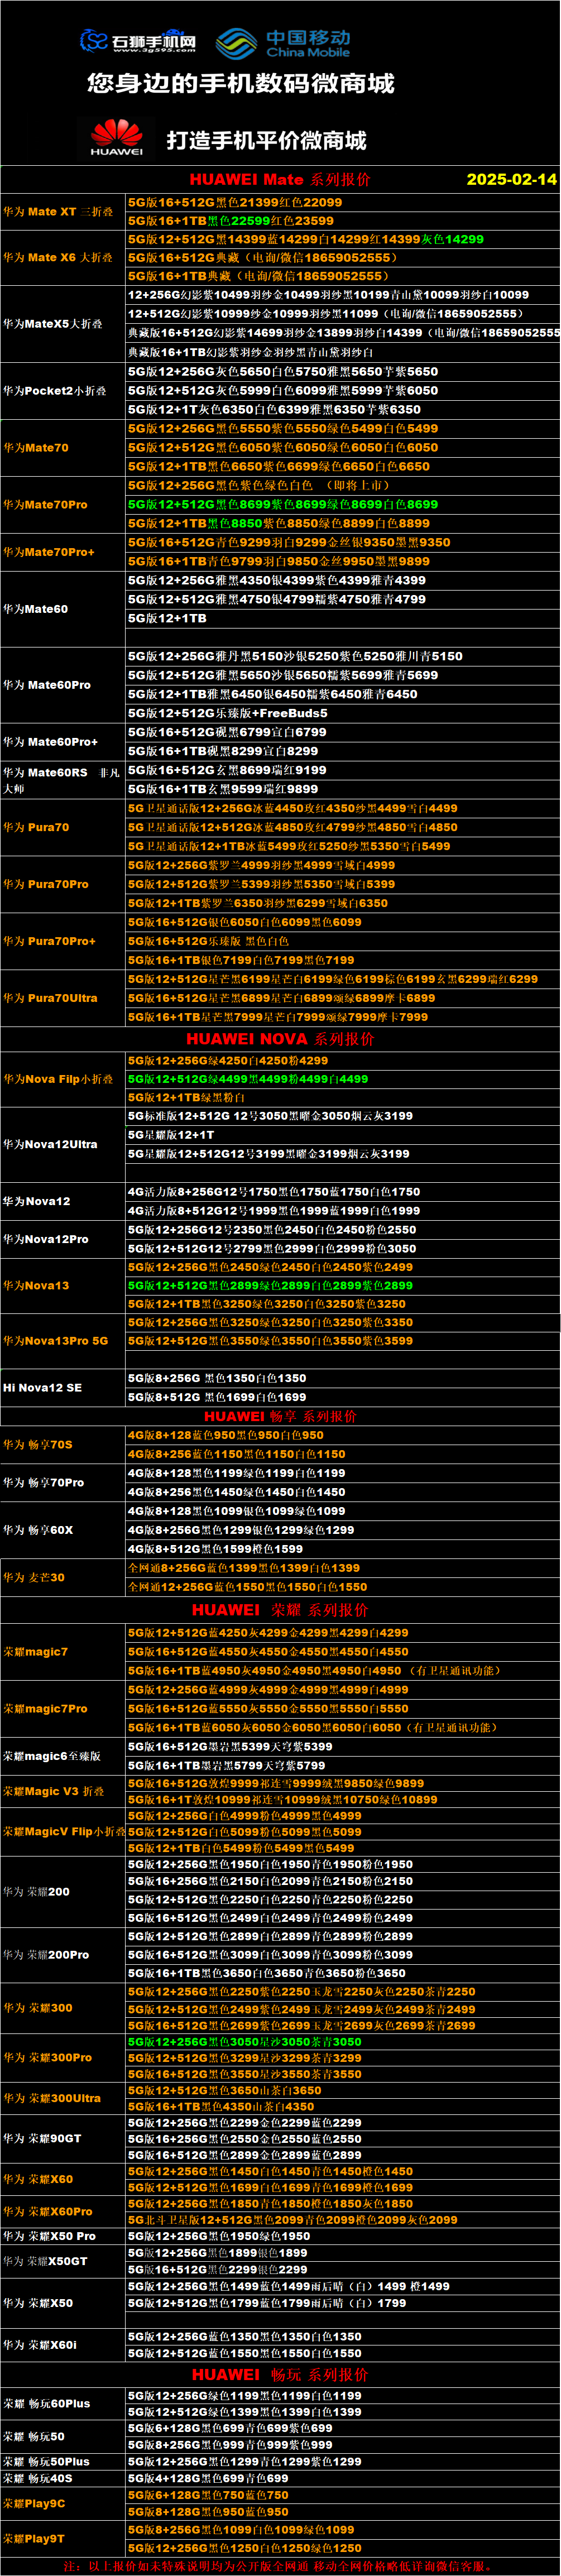Select the 华为 畅享70Pro row label

(44, 1483)
